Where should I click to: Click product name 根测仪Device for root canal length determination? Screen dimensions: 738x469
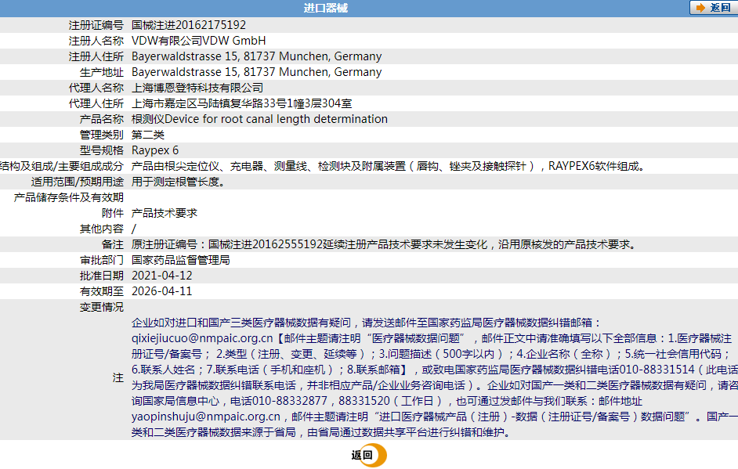click(x=259, y=119)
